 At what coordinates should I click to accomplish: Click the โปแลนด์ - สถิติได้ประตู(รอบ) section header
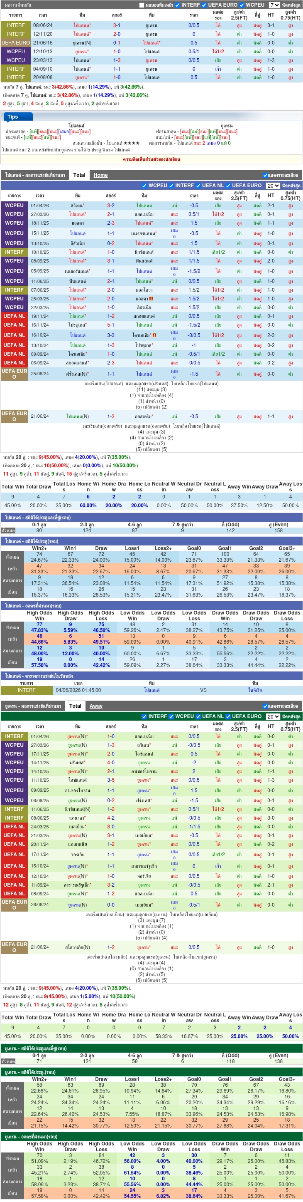tap(152, 541)
